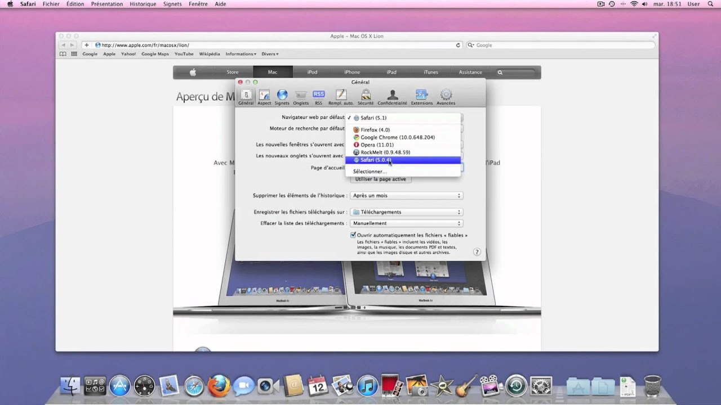
Task: Open Photo Booth from the Dock
Action: 392,386
